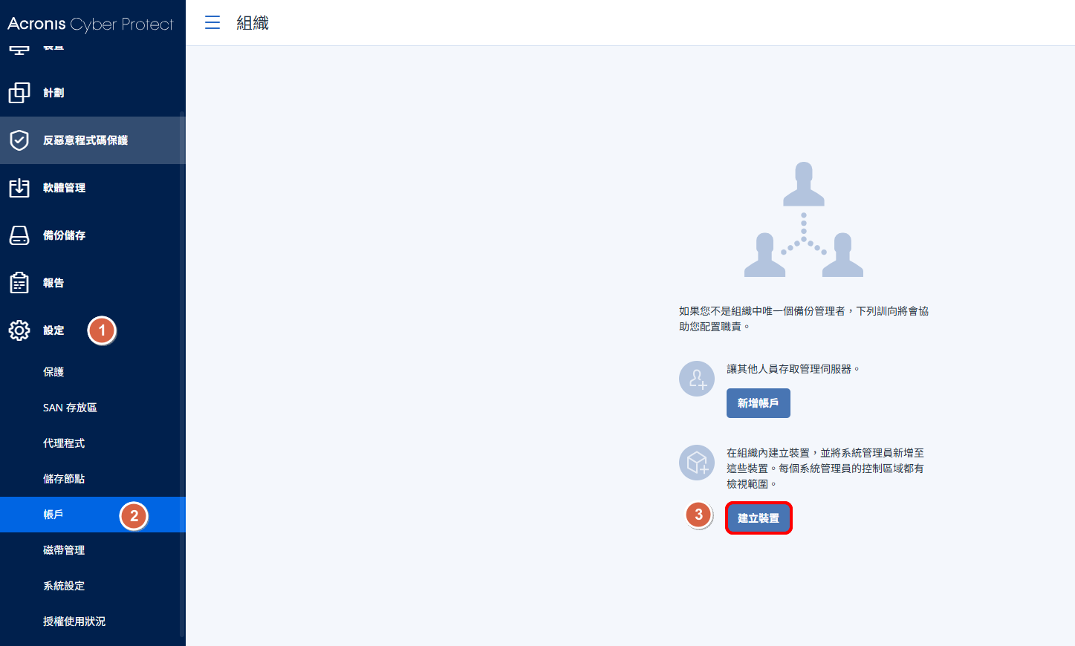The image size is (1075, 646).
Task: Open 報告 menu item
Action: (93, 283)
